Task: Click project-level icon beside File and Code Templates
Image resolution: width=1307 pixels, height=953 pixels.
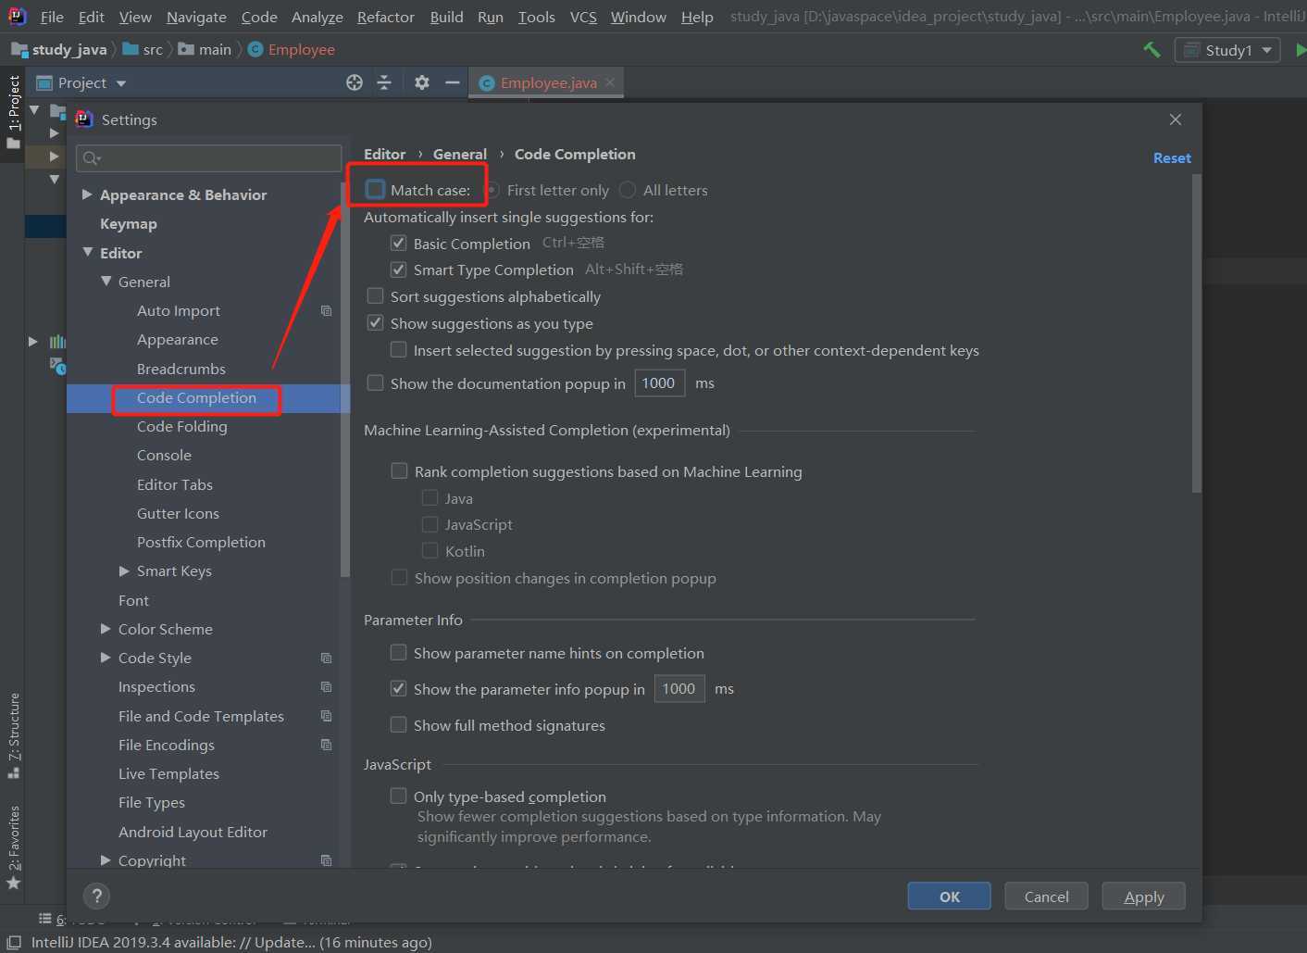Action: coord(326,716)
